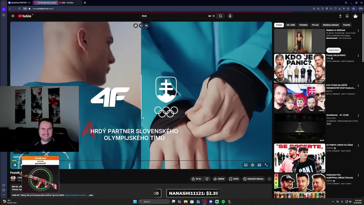The height and width of the screenshot is (205, 364).
Task: Switch player to theater mode
Action: click(x=259, y=165)
